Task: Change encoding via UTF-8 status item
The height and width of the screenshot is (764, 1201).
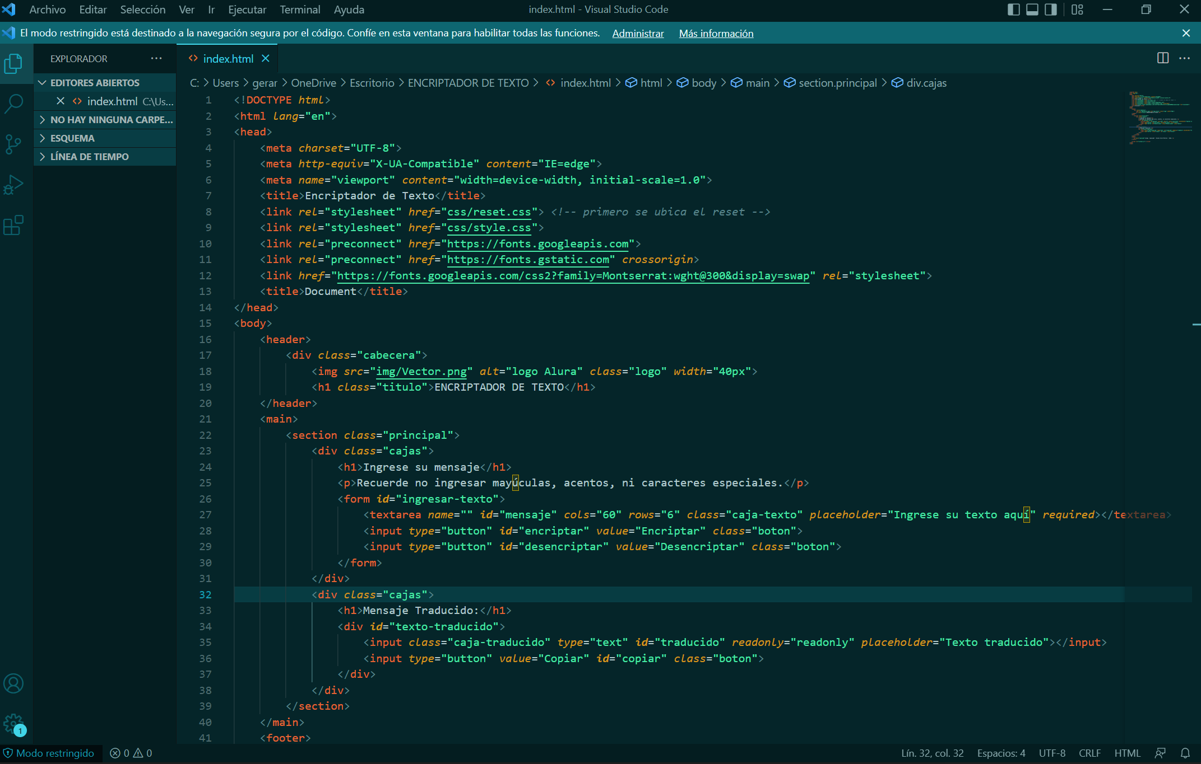Action: (x=1052, y=753)
